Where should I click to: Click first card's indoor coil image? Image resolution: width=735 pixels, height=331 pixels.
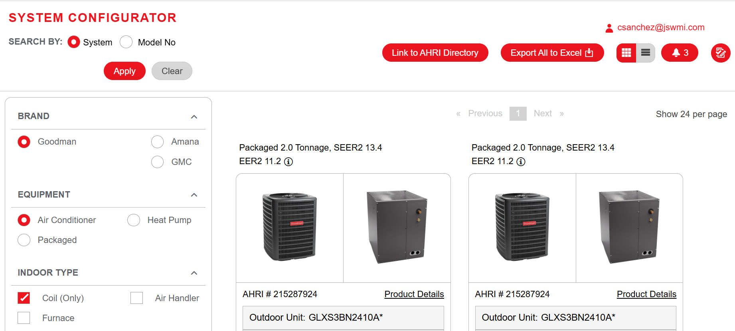tap(397, 227)
